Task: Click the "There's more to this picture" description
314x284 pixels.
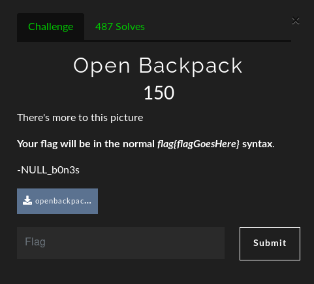Action: (x=80, y=118)
